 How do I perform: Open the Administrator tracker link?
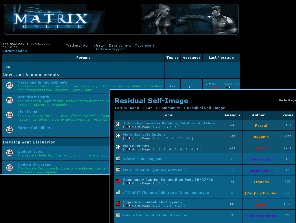click(94, 45)
